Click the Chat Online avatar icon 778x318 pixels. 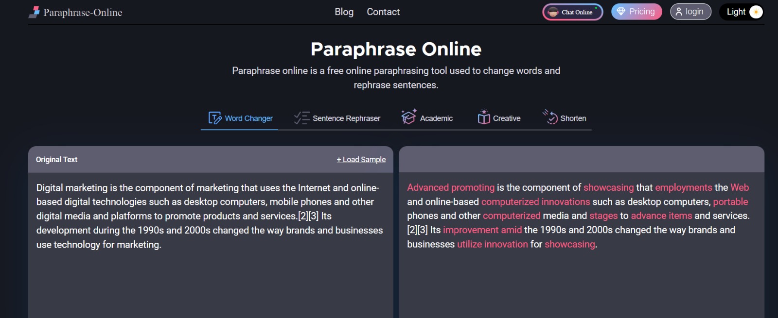(x=553, y=12)
